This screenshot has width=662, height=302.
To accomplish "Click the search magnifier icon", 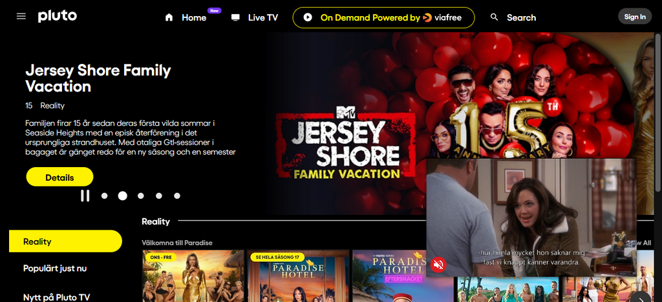I will pos(494,17).
